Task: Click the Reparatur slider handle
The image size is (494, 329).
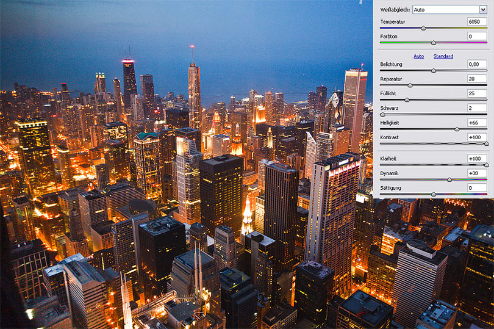Action: pos(410,85)
